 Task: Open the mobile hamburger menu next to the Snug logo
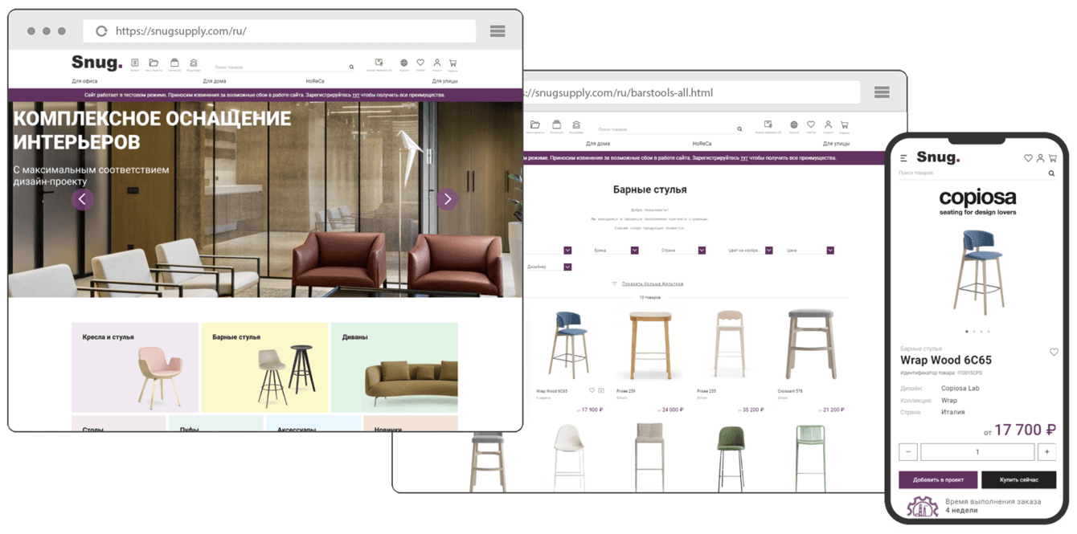(903, 158)
